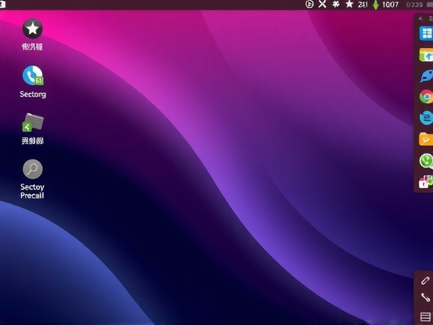This screenshot has height=325, width=433.
Task: Expand the K menu above the dock
Action: coord(420,18)
